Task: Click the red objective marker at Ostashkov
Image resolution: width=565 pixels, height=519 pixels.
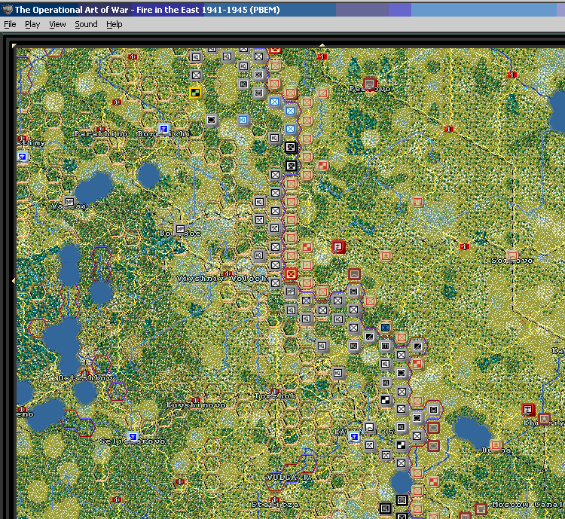Action: 85,373
